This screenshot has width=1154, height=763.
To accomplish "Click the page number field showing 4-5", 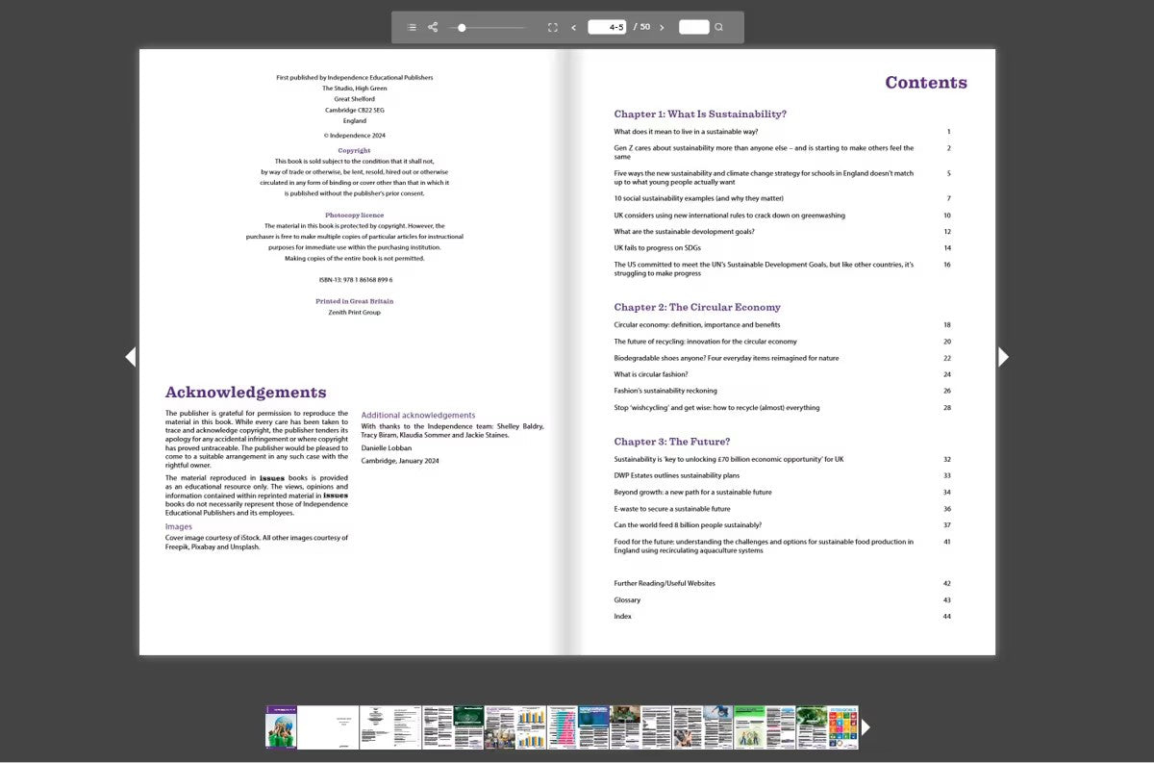I will point(607,27).
